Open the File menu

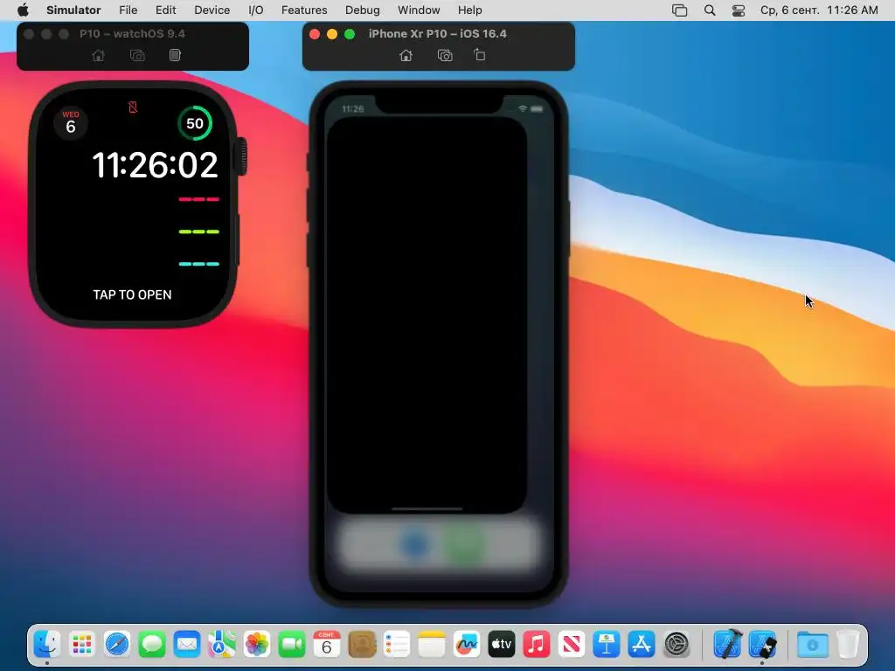pyautogui.click(x=128, y=10)
